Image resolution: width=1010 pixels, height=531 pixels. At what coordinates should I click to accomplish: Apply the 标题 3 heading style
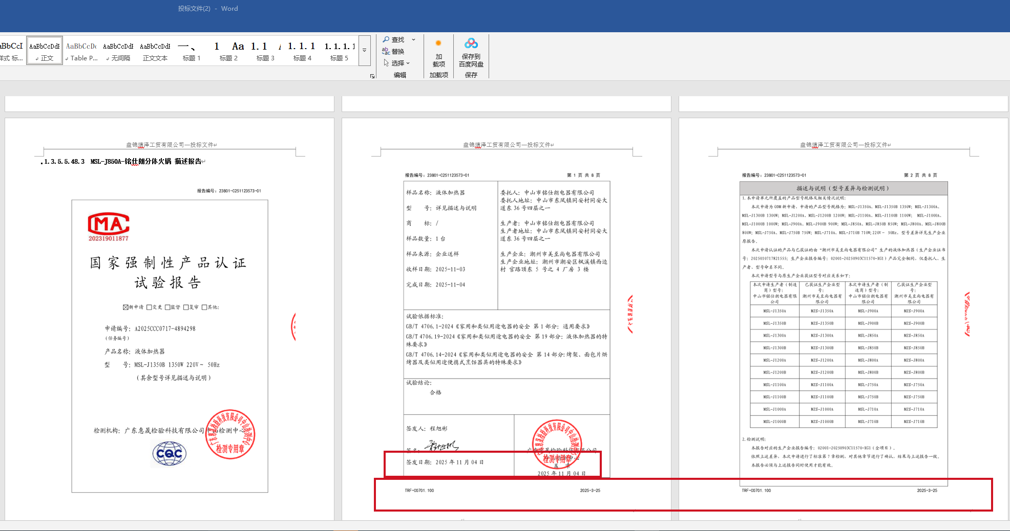point(265,51)
